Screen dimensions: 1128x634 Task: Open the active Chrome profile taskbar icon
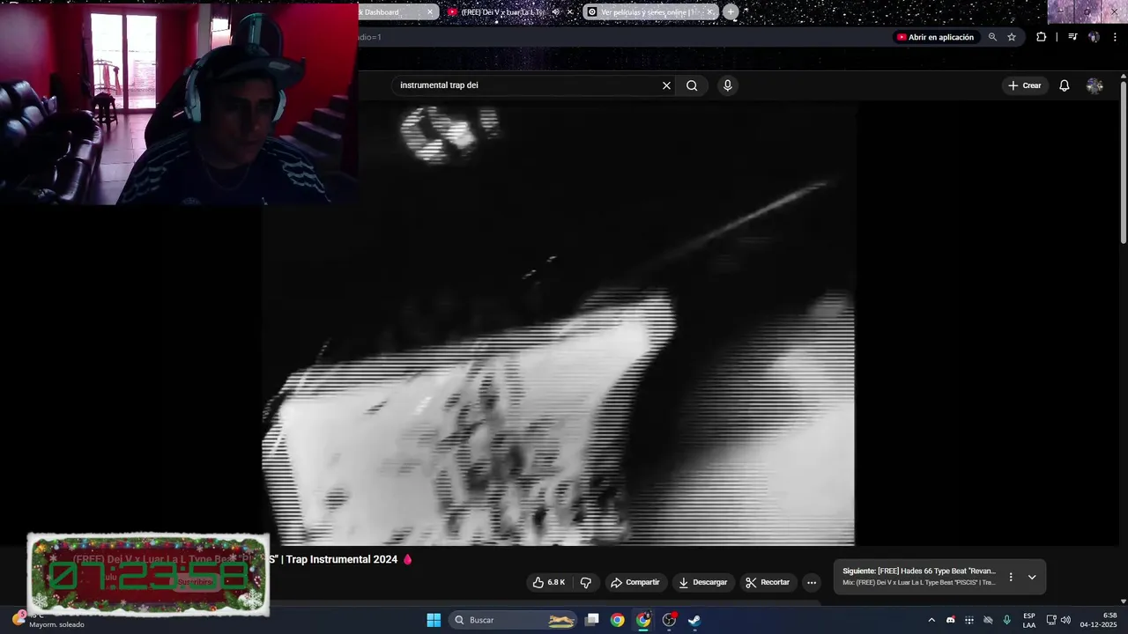[643, 620]
